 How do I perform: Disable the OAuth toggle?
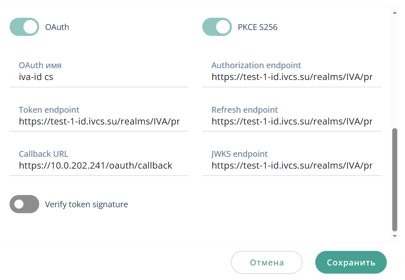(x=24, y=27)
